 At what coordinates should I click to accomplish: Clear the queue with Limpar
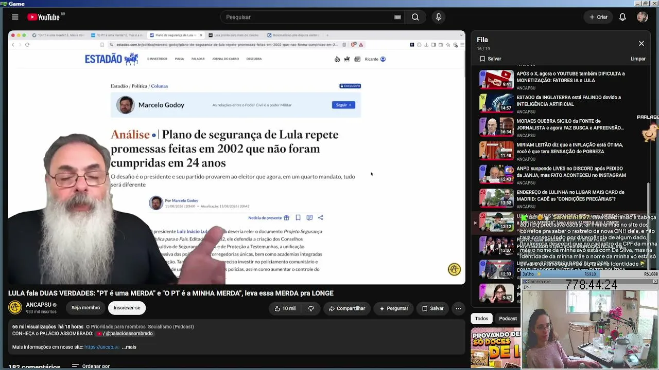coord(638,59)
